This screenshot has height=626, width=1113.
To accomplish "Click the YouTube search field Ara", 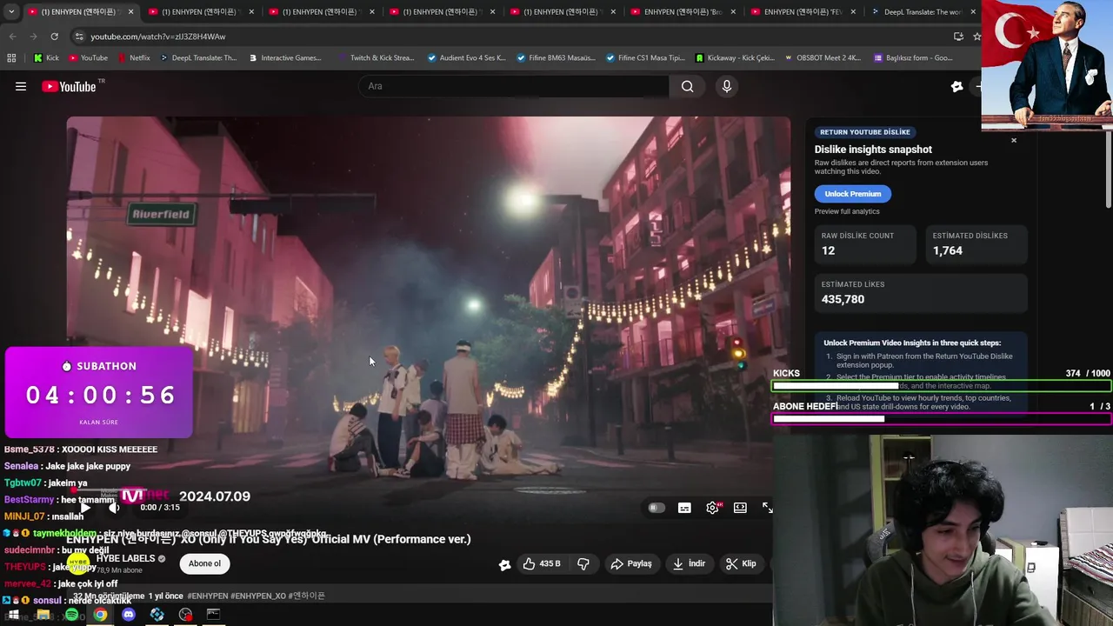I will [x=514, y=86].
